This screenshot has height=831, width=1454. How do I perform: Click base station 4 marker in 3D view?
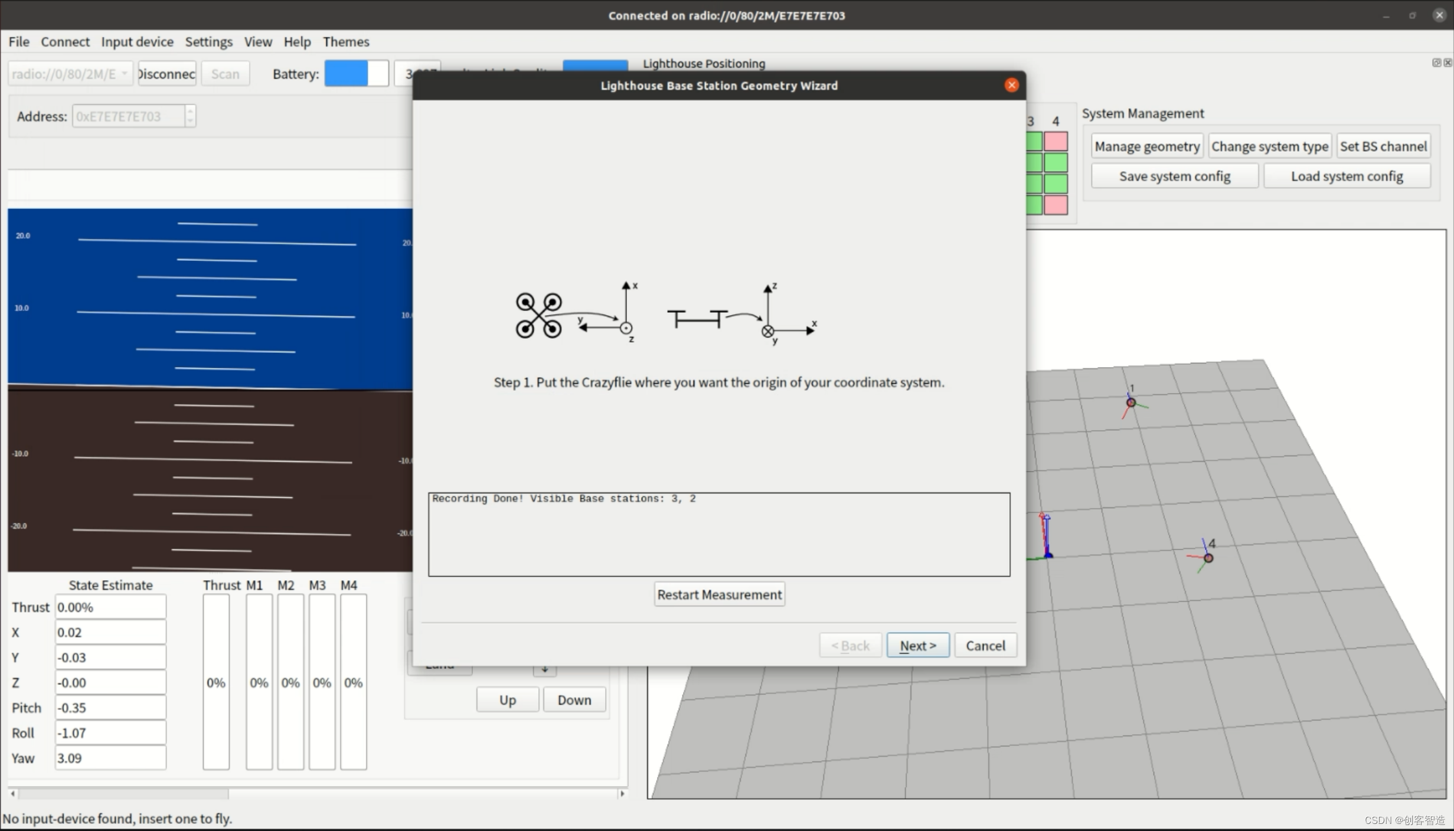click(1208, 558)
